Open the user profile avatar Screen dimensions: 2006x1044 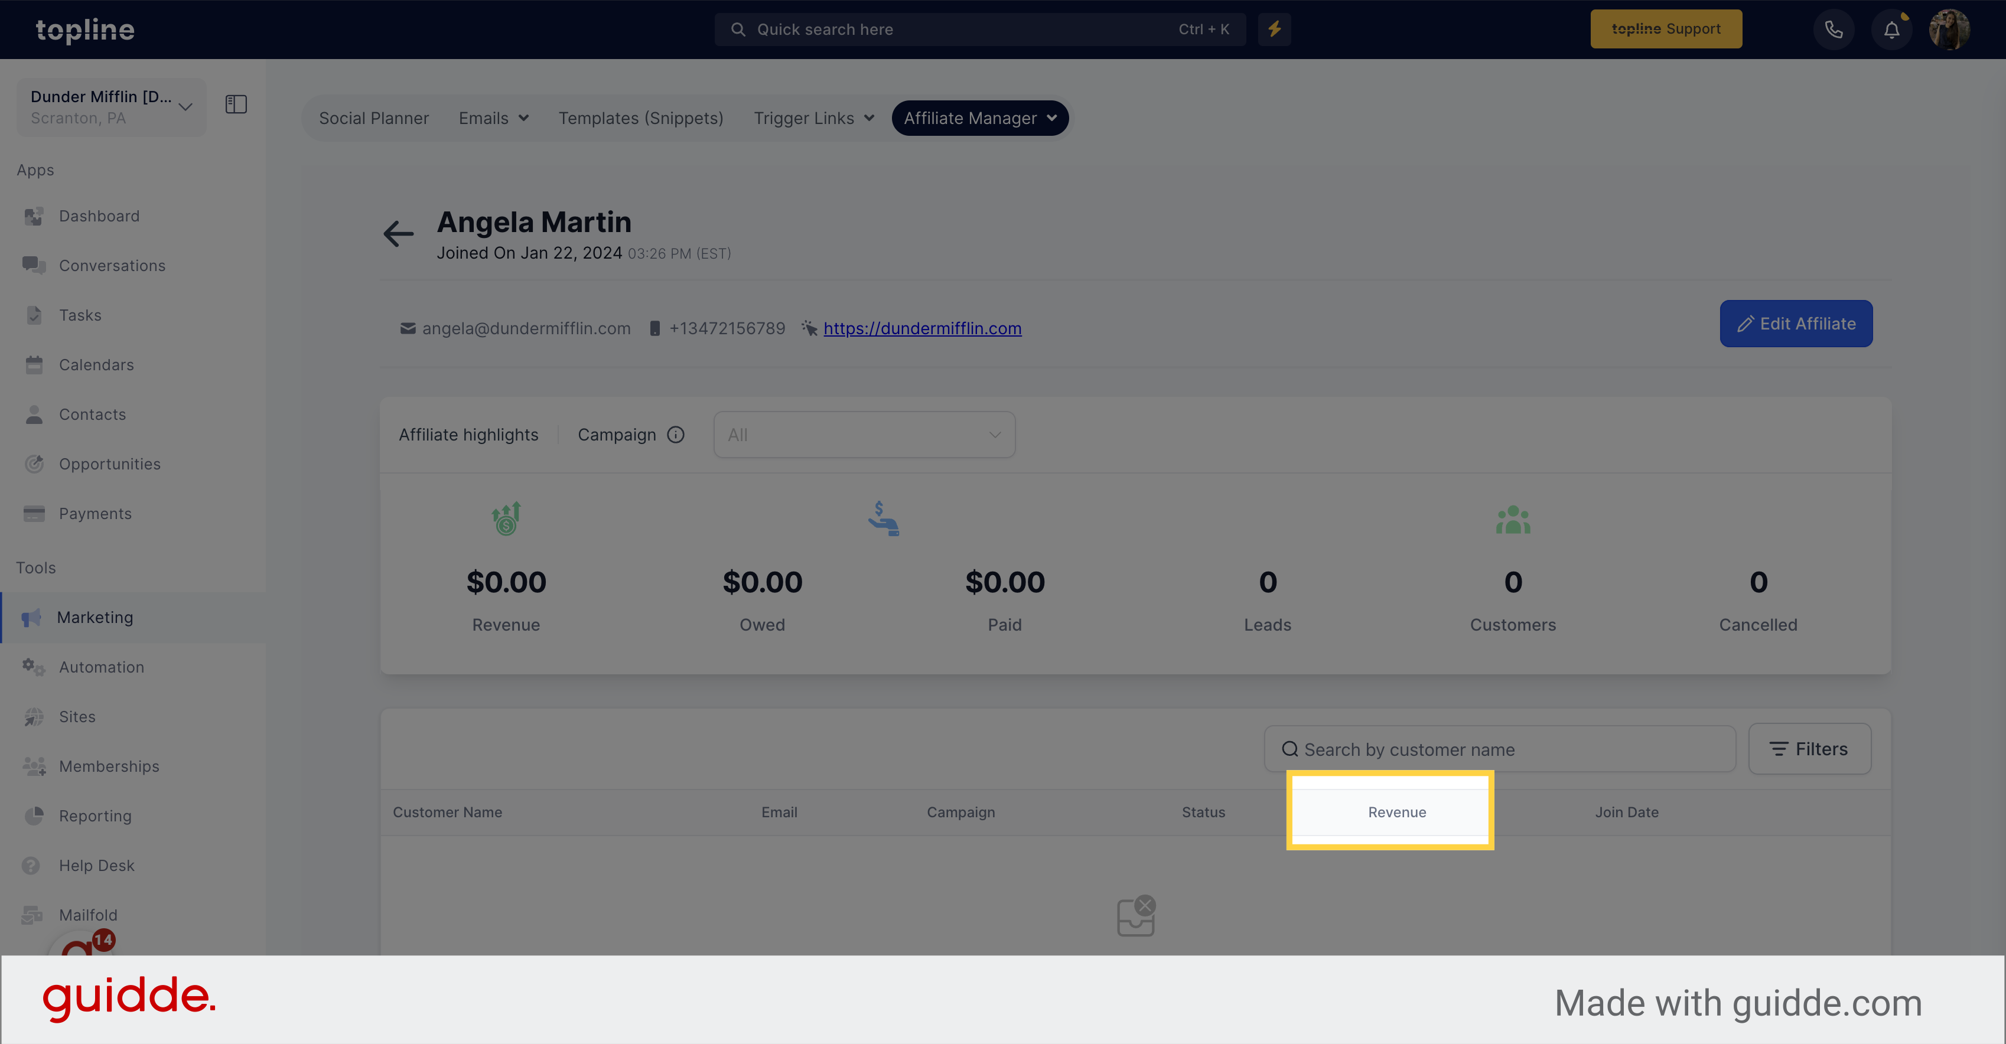(x=1949, y=30)
